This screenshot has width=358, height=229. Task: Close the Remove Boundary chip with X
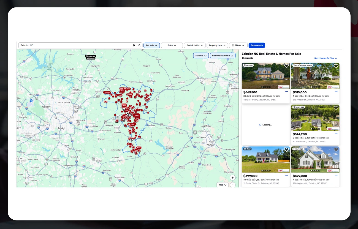232,56
